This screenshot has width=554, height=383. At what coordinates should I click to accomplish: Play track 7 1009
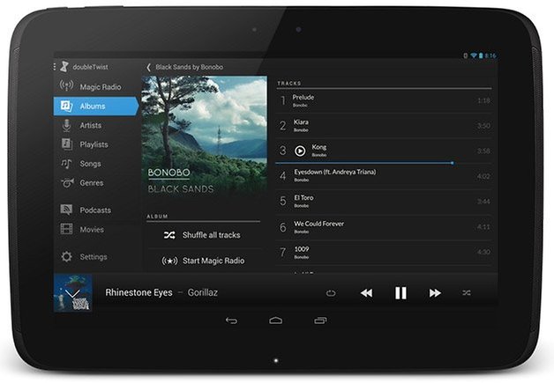[384, 252]
